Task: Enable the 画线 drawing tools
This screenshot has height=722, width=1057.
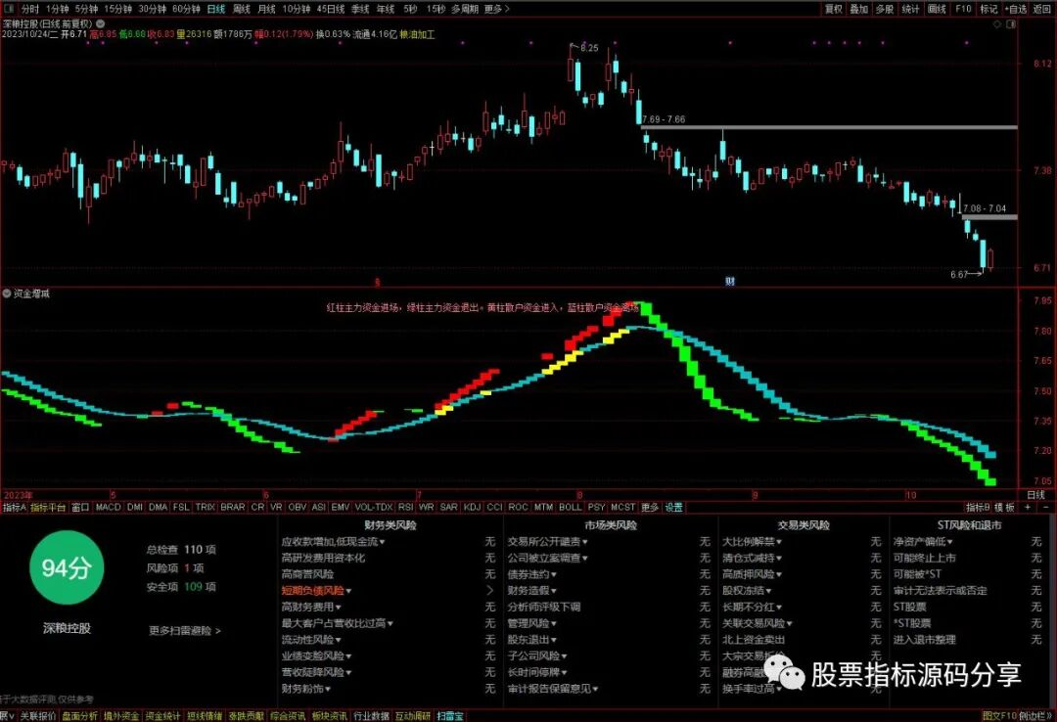Action: pos(937,9)
